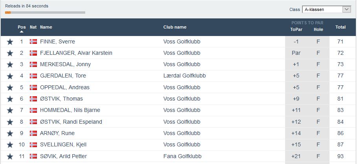Open GJERDALEN, Tore player details

click(x=63, y=76)
